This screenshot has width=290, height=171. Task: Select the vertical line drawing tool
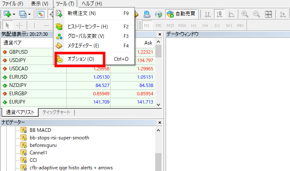point(34,25)
